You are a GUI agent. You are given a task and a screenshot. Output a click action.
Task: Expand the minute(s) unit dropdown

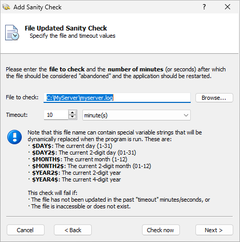pyautogui.click(x=136, y=115)
